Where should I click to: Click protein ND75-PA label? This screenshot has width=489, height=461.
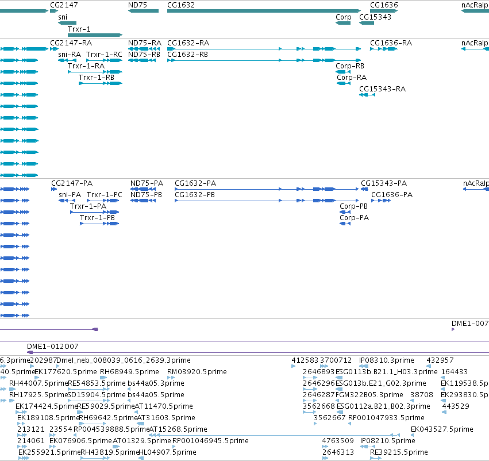point(147,183)
